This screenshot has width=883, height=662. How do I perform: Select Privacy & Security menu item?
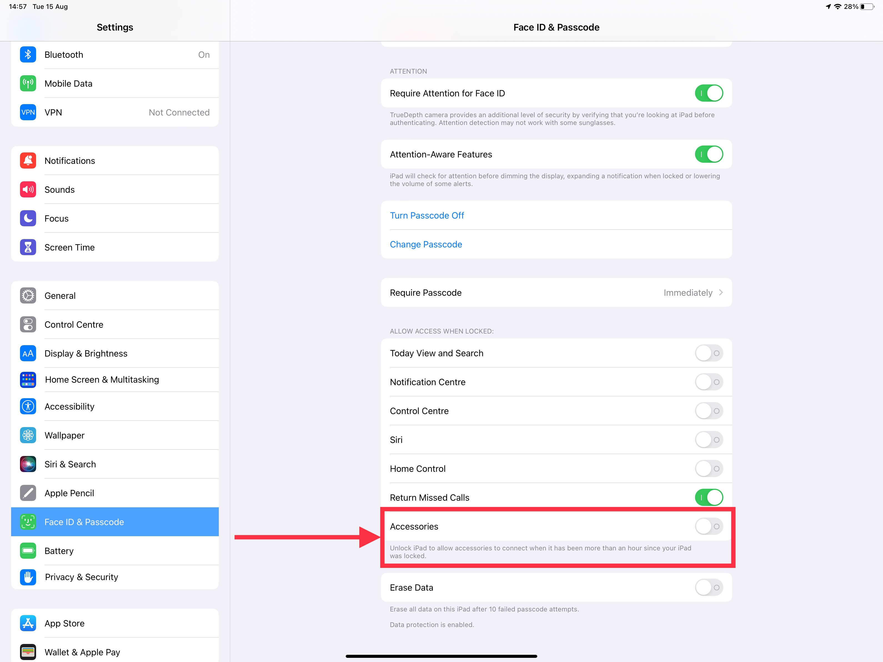coord(115,577)
